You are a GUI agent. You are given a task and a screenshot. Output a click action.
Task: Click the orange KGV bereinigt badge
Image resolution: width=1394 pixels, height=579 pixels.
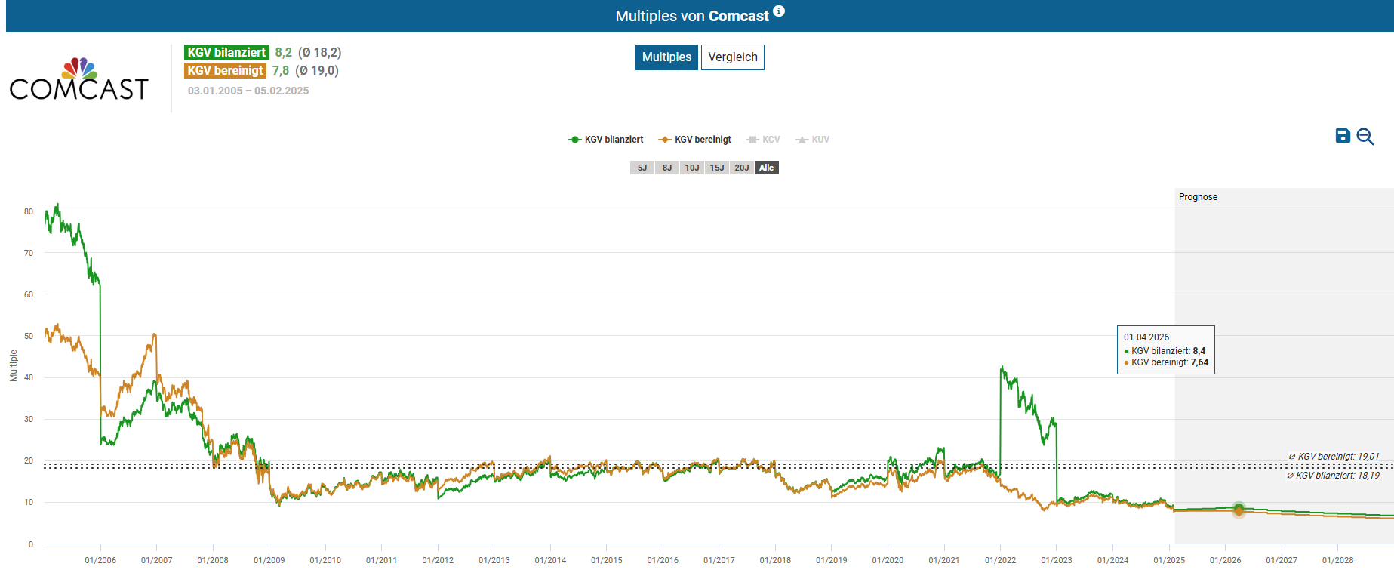pos(225,71)
